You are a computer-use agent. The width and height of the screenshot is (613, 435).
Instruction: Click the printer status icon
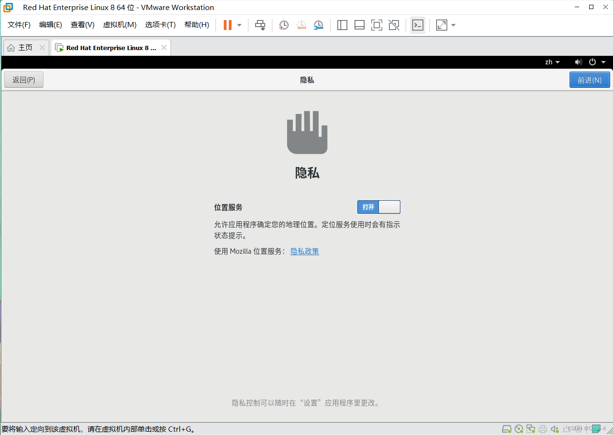(542, 429)
